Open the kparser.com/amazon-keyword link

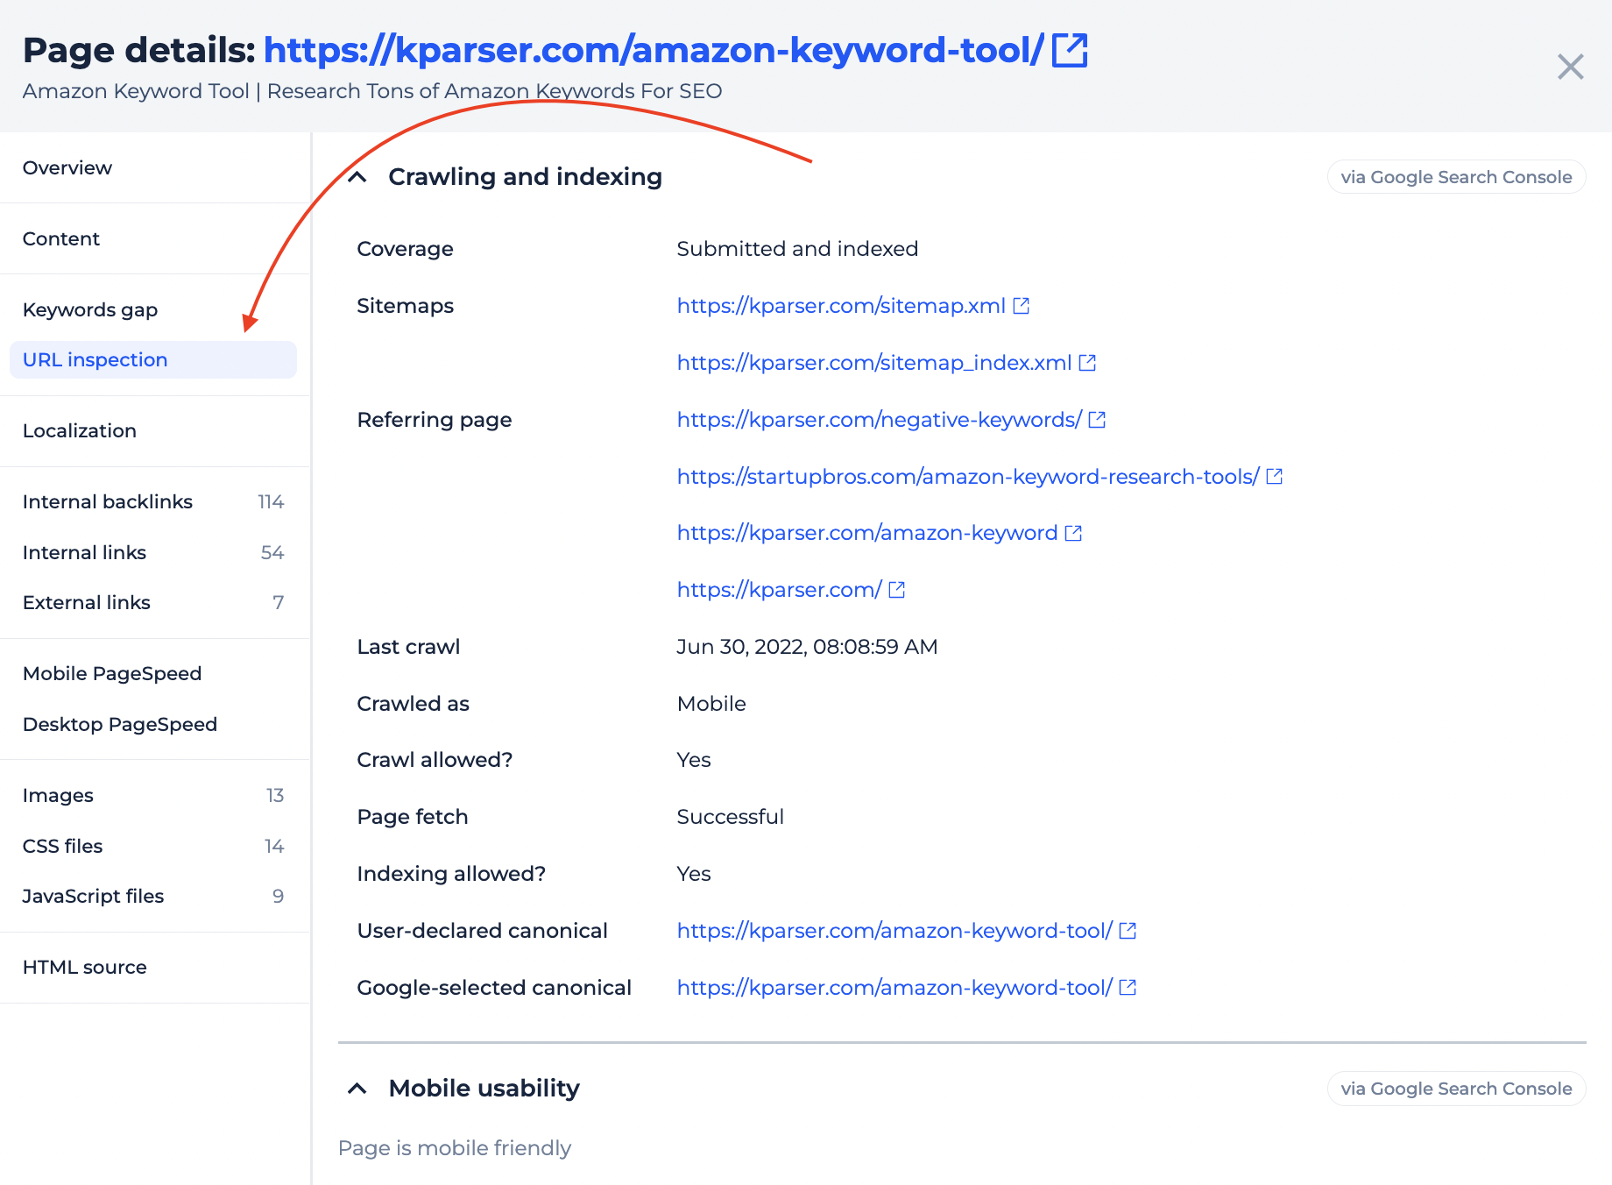pyautogui.click(x=867, y=533)
